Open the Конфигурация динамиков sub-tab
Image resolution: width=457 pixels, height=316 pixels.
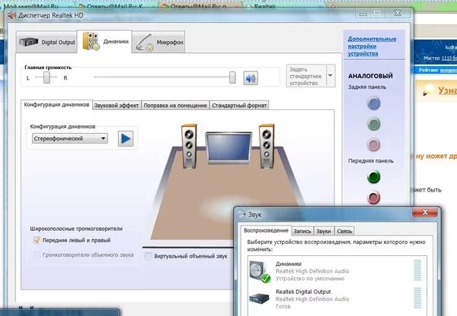pos(56,105)
